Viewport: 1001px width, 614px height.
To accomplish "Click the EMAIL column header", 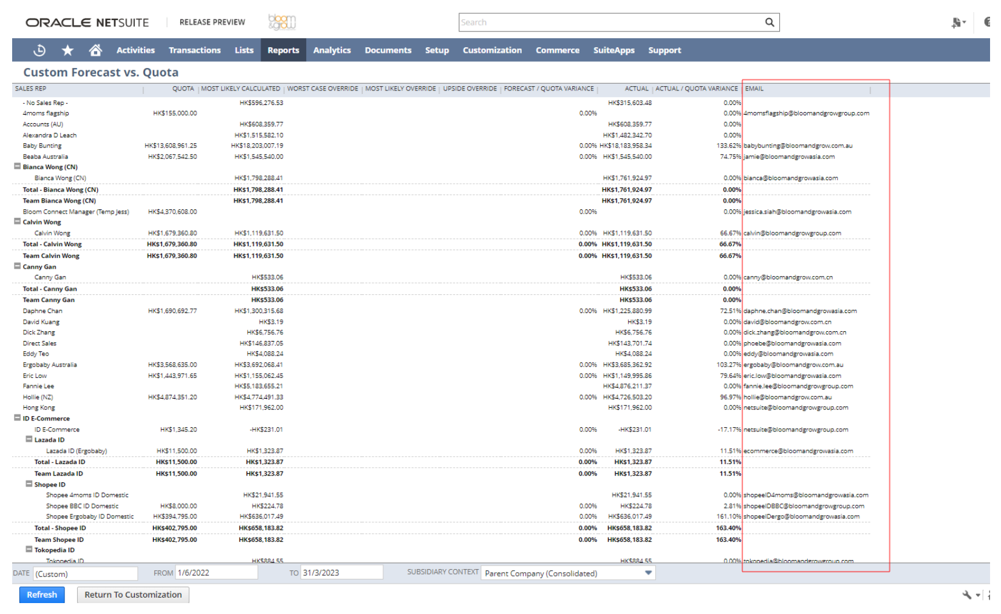I will [x=754, y=89].
